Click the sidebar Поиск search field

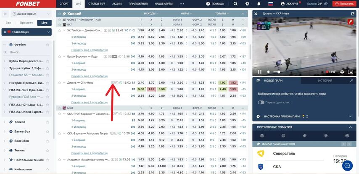tap(27, 52)
